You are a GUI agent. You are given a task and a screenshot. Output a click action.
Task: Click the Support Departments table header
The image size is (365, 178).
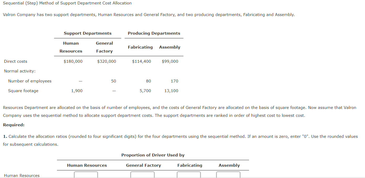88,33
